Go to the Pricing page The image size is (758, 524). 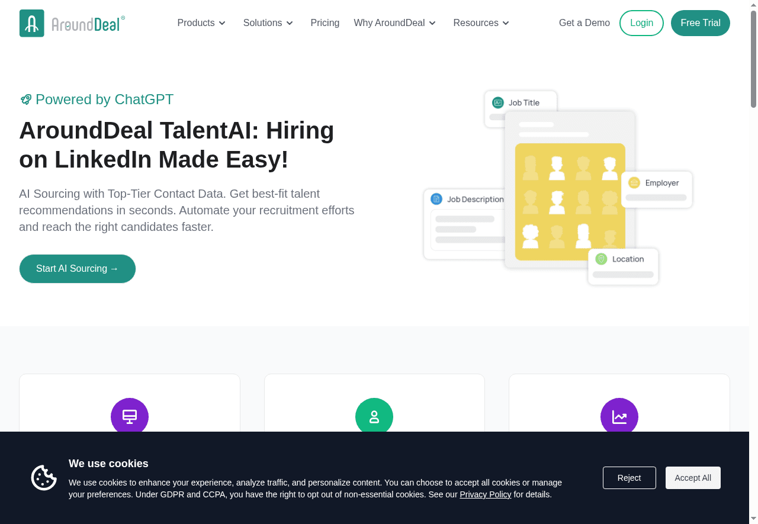(325, 23)
